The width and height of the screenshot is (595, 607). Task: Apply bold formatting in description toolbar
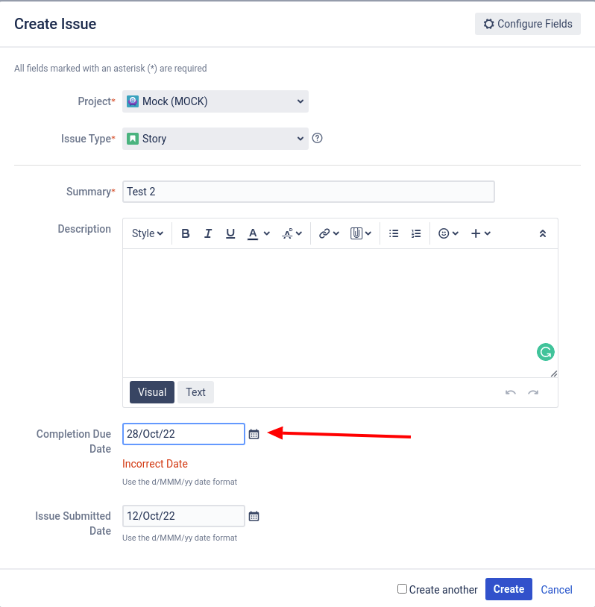coord(186,233)
